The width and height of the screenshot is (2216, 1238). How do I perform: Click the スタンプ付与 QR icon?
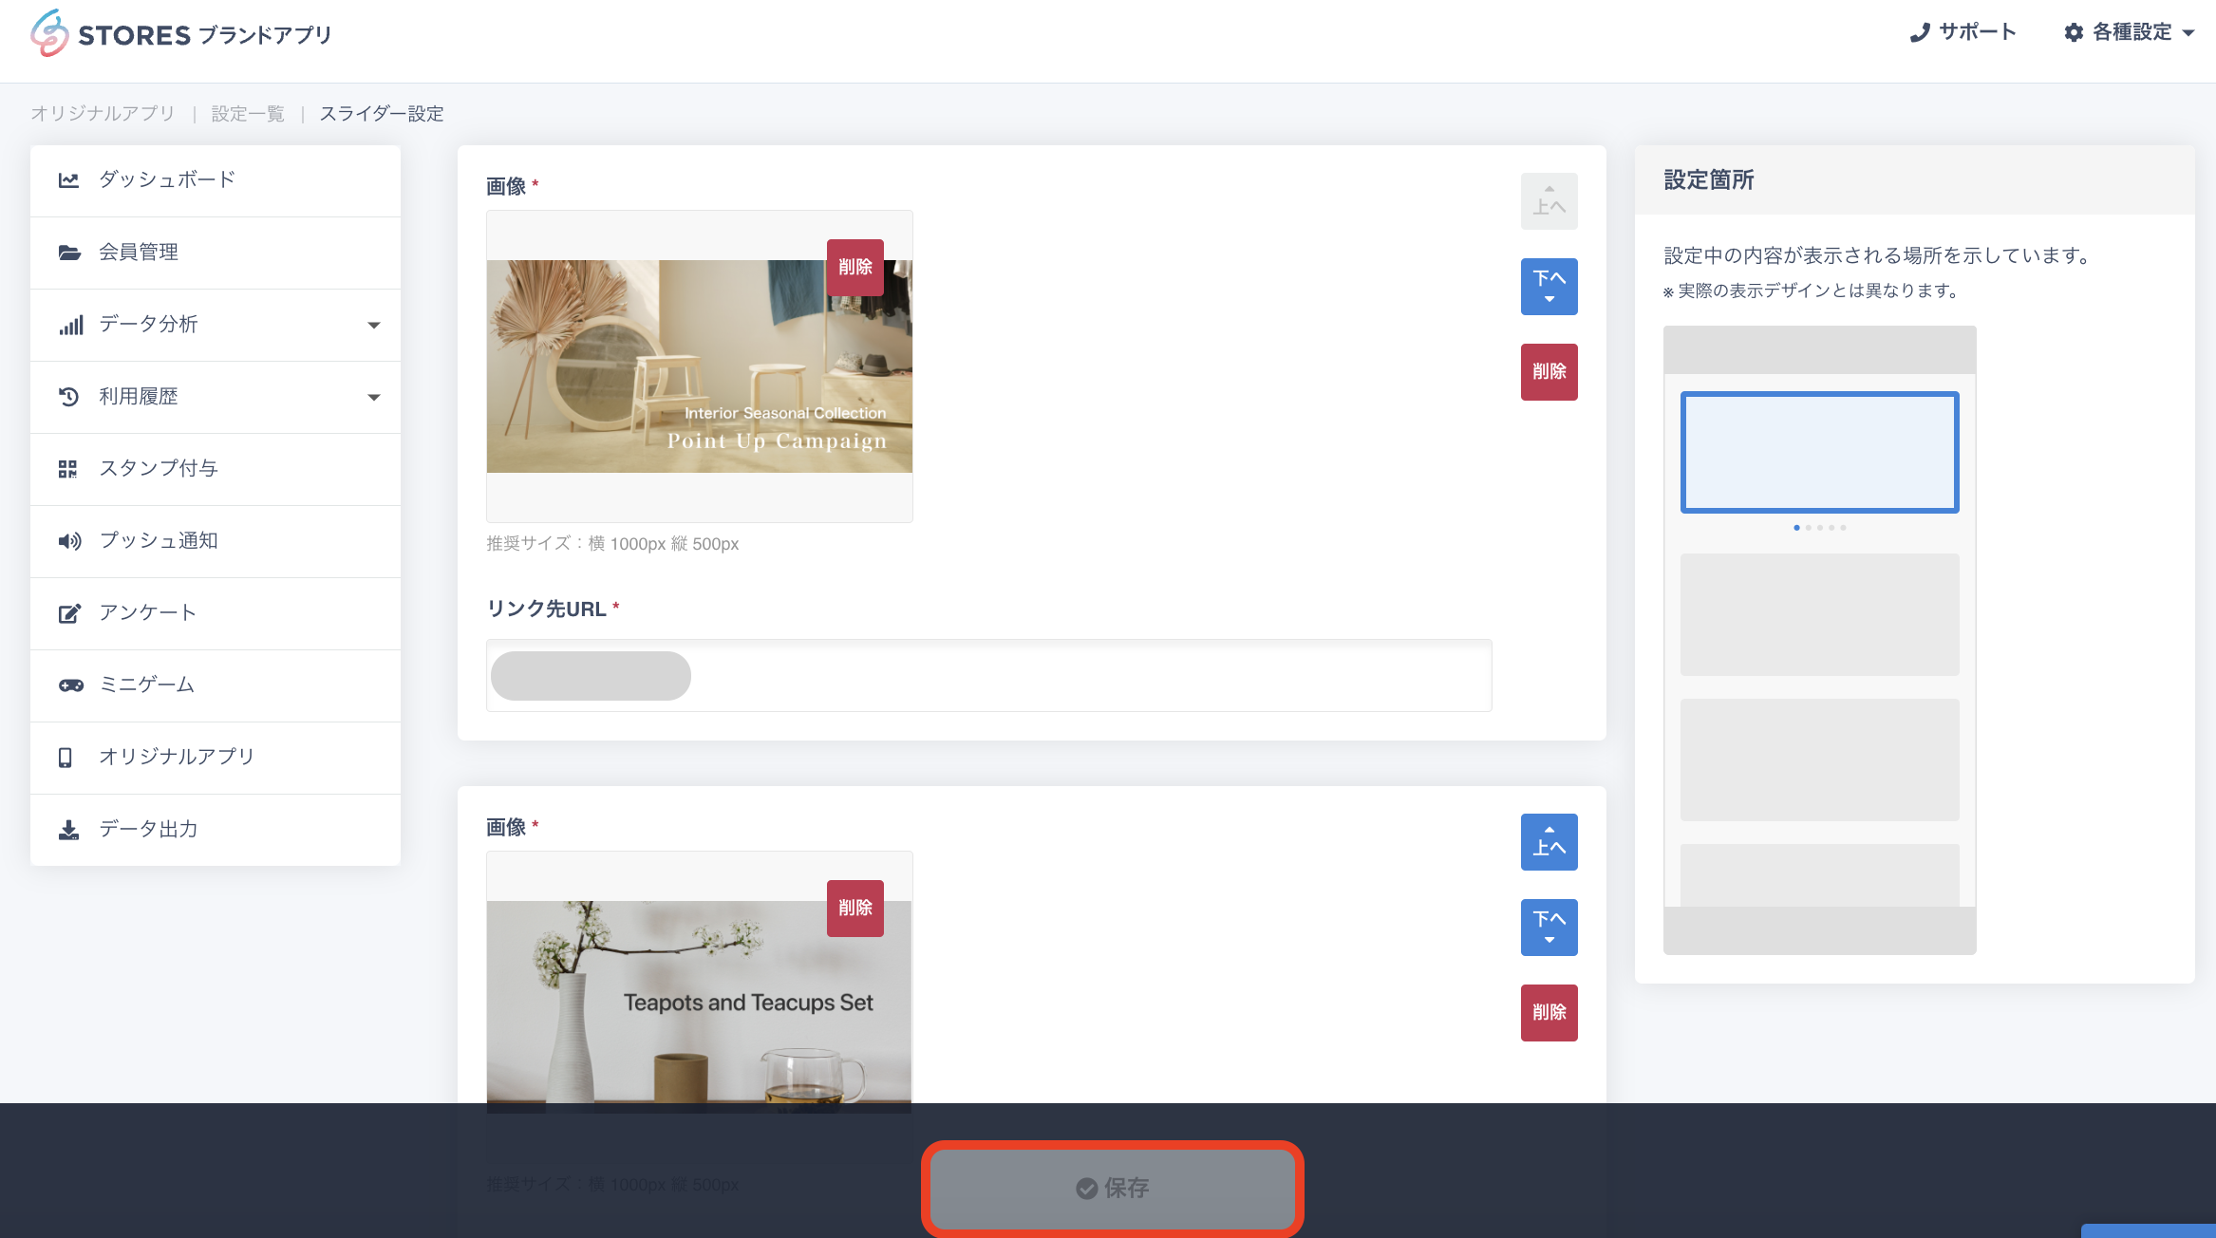click(x=67, y=469)
